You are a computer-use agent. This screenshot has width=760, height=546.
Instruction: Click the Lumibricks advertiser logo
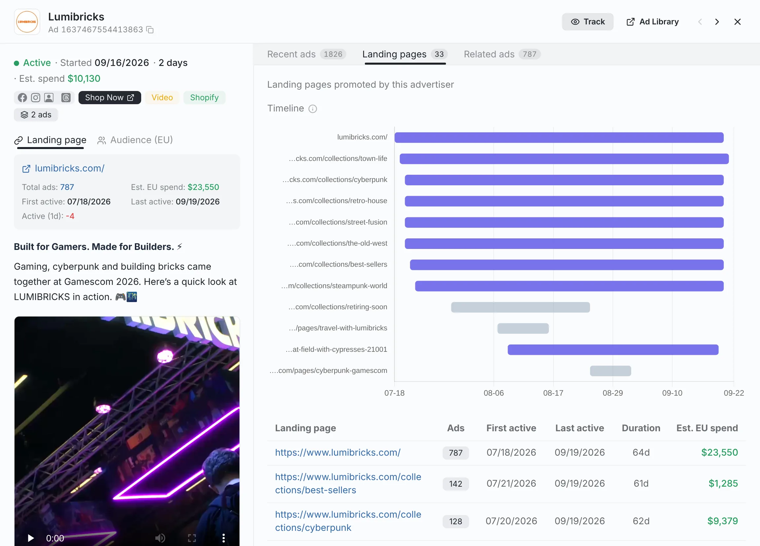[x=27, y=22]
